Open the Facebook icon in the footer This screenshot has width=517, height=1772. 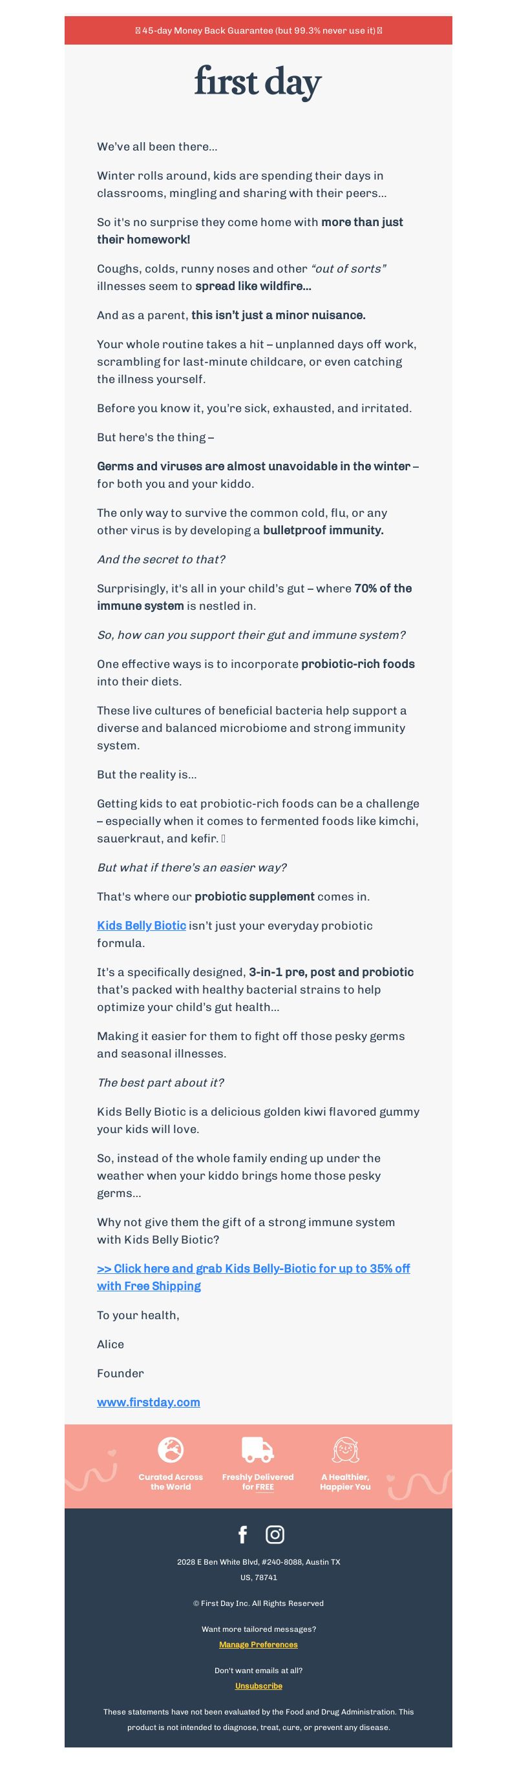[x=242, y=1534]
